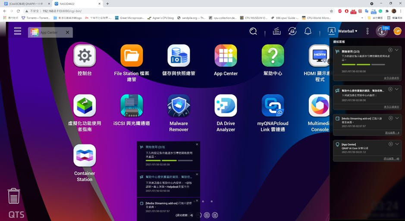Open Agner's CPU blog bookmark
Image resolution: width=405 pixels, height=221 pixels.
pyautogui.click(x=160, y=18)
